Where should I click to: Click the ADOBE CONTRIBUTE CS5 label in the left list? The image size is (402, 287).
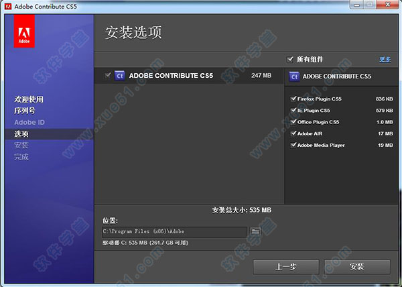pos(171,76)
